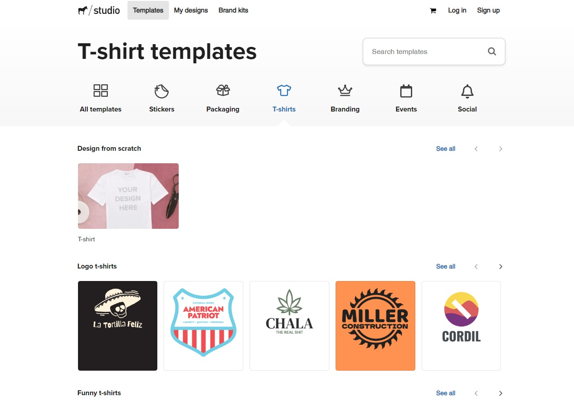Open the Stickers category icon

pos(161,90)
